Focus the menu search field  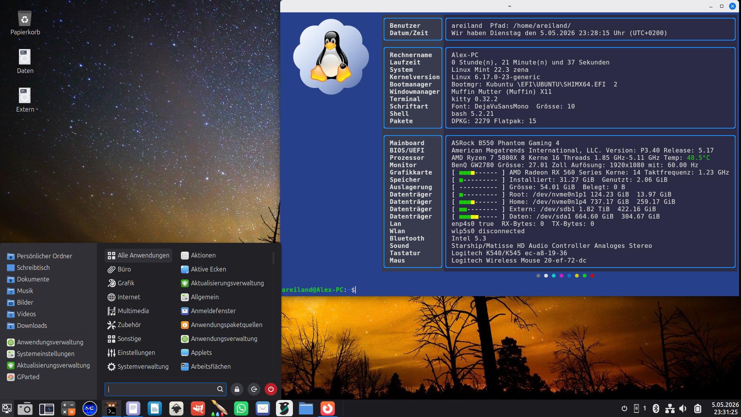(x=165, y=389)
